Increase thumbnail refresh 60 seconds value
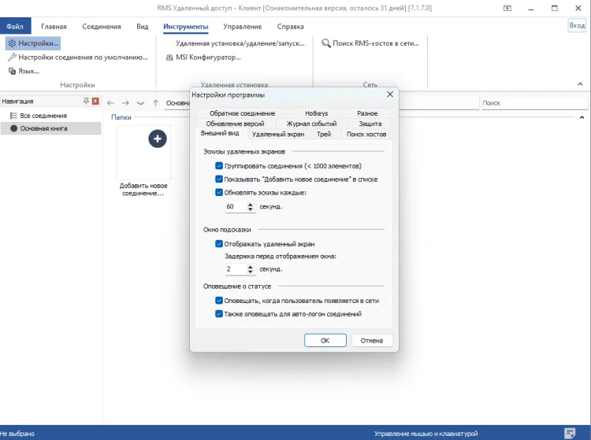Image resolution: width=591 pixels, height=440 pixels. (251, 205)
